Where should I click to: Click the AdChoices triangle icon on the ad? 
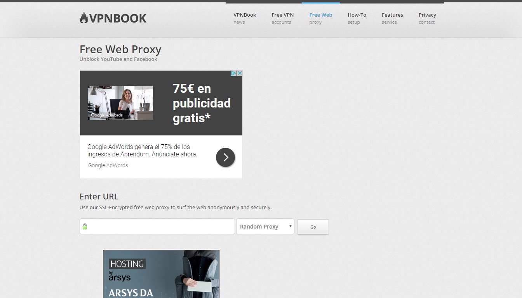pyautogui.click(x=234, y=73)
